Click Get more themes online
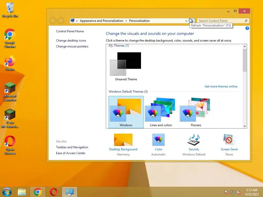The image size is (263, 197). 221,86
